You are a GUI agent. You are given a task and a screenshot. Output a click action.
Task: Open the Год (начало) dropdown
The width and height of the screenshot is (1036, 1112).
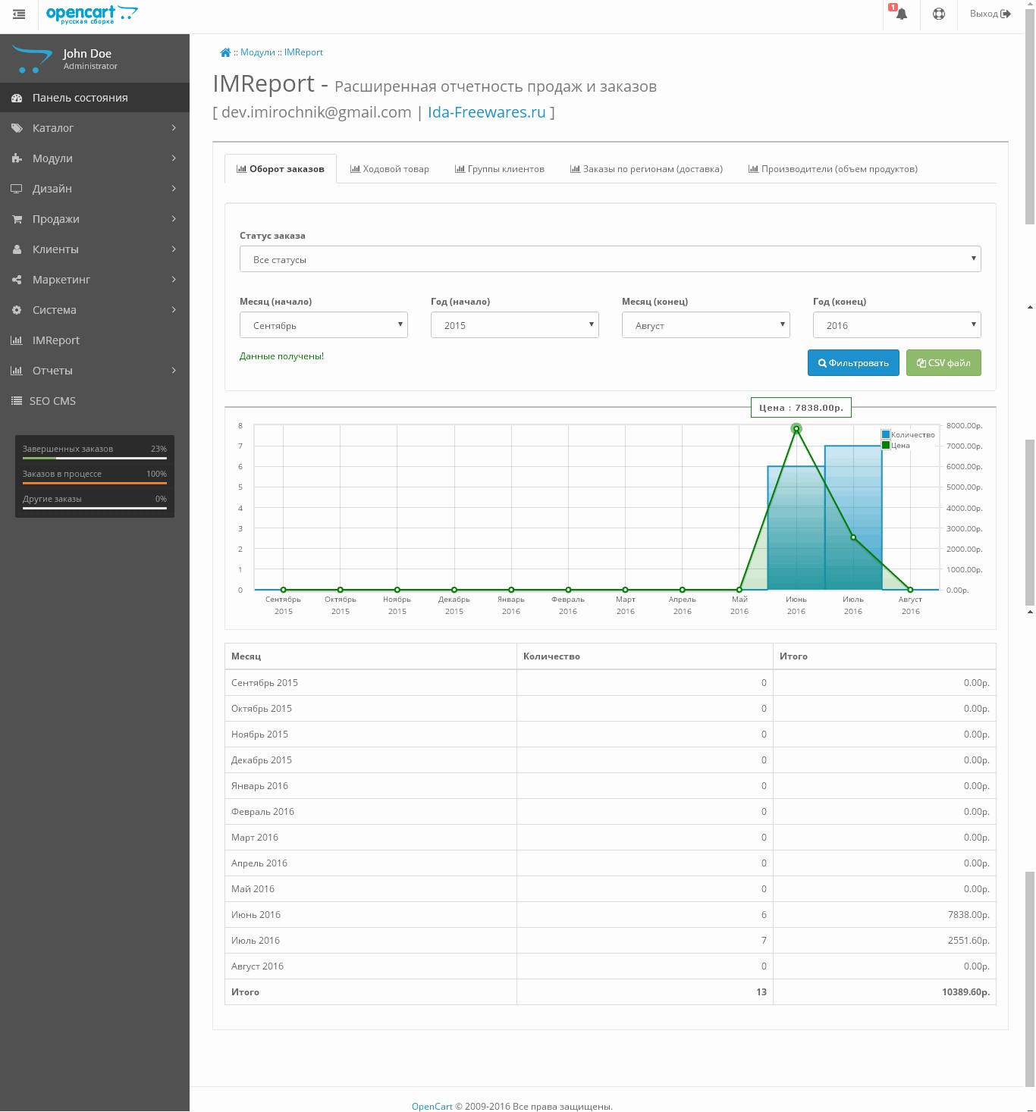(515, 325)
